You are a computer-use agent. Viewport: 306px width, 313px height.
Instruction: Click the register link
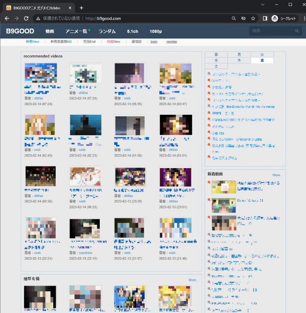(x=171, y=42)
